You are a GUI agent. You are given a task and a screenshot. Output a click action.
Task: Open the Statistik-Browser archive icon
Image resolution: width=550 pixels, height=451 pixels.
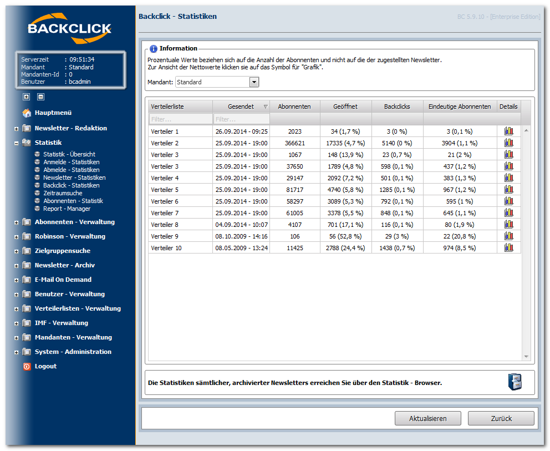pos(515,382)
